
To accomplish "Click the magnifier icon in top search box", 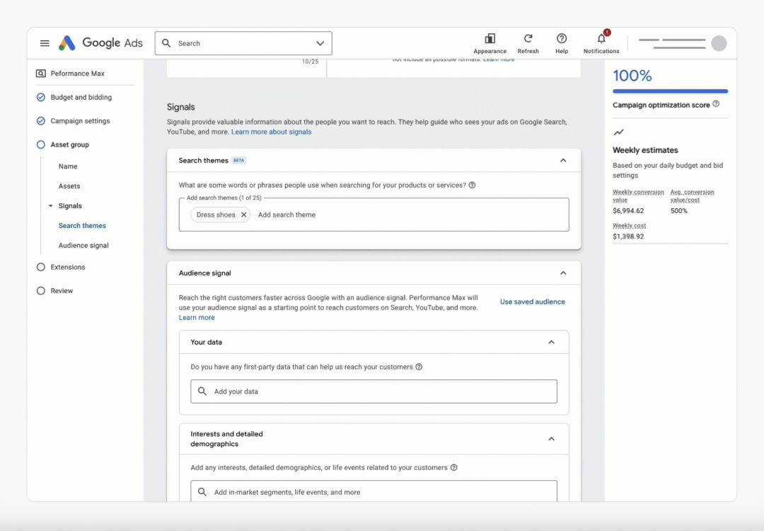I will tap(166, 43).
